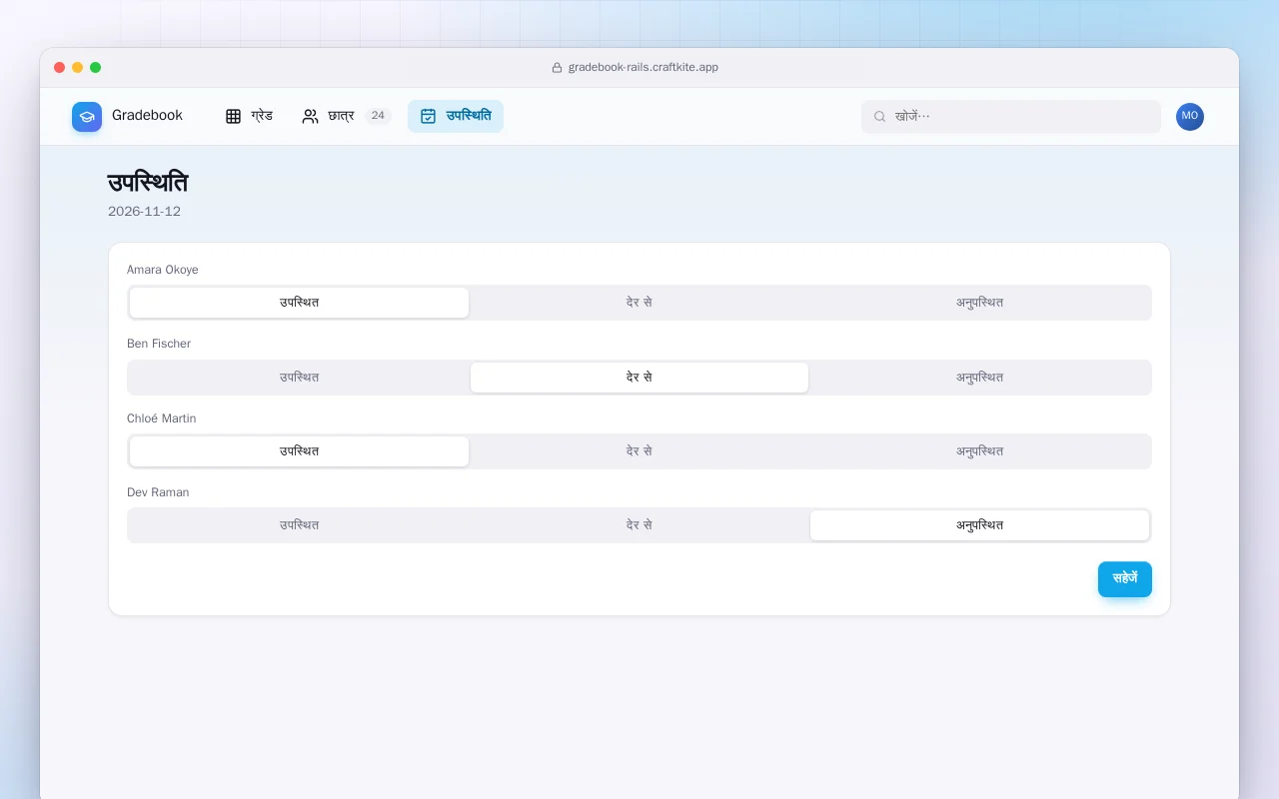Click the gradebook-rails.craftkite.app address text
This screenshot has height=799, width=1279.
643,68
